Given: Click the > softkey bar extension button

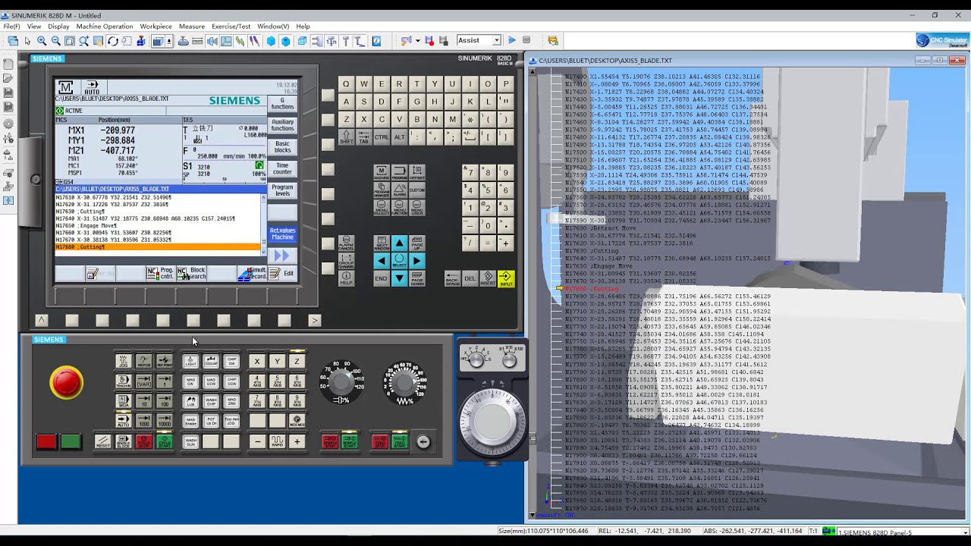Looking at the screenshot, I should 315,320.
